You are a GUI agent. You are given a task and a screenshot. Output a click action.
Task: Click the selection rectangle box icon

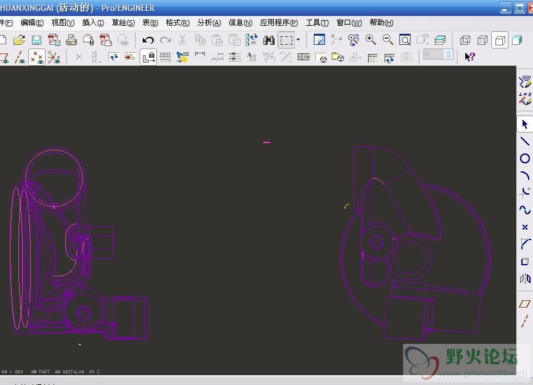click(286, 40)
